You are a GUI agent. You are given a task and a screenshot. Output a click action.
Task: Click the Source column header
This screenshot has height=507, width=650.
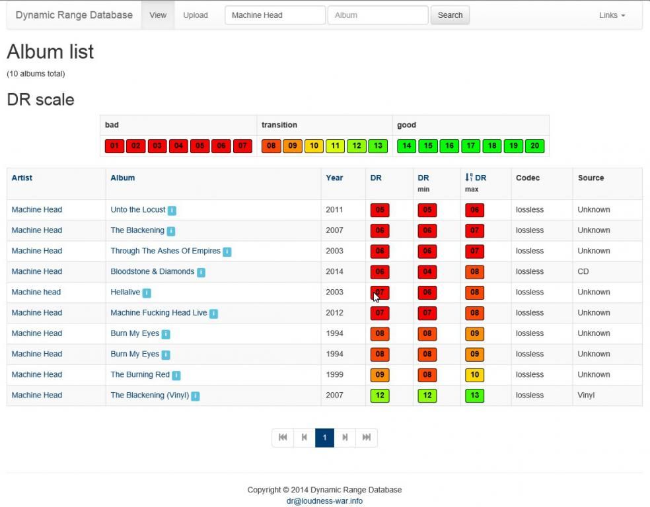[x=591, y=178]
